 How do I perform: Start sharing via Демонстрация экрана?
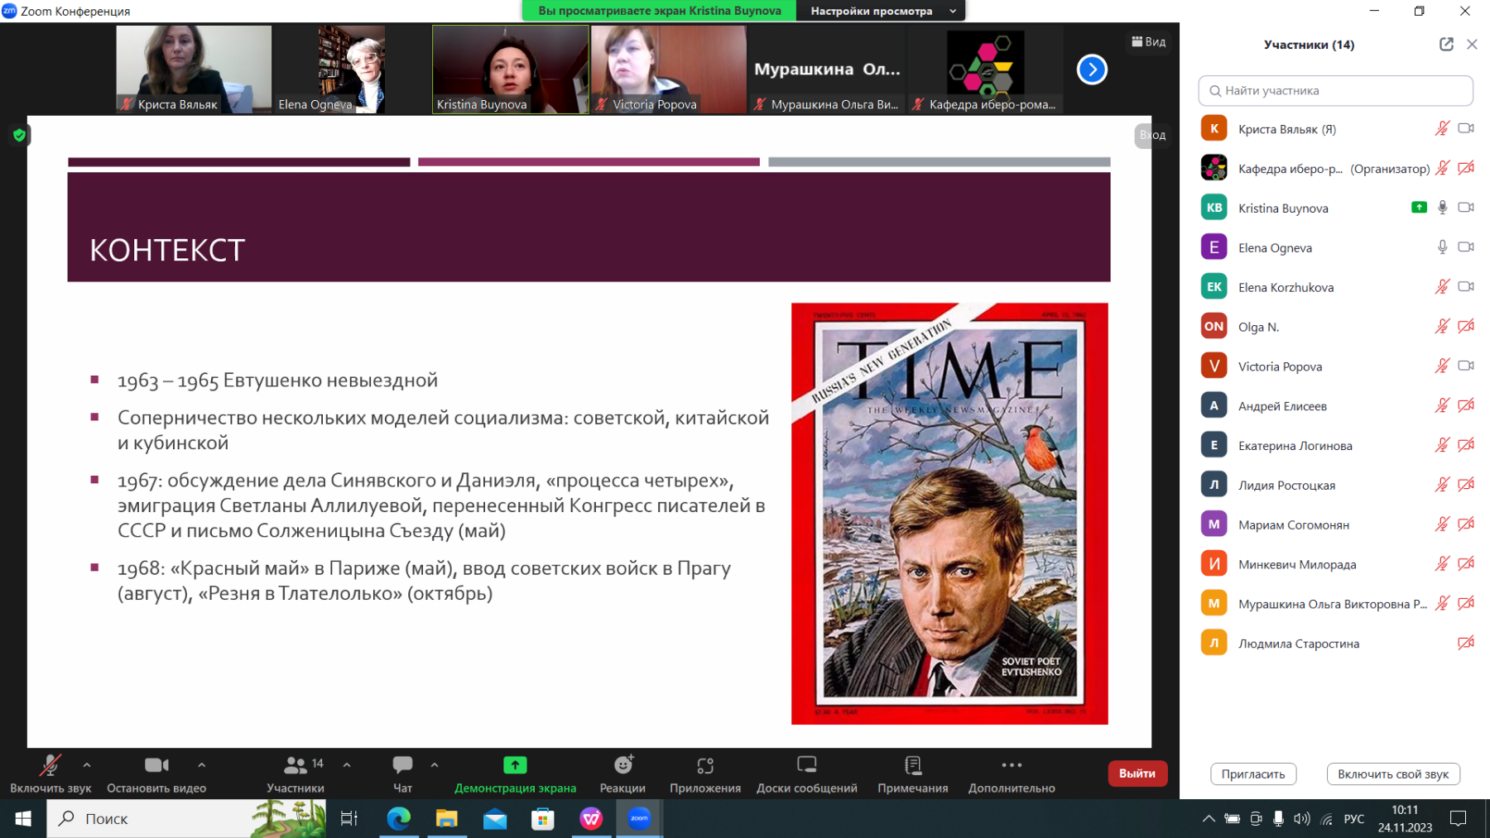[515, 774]
